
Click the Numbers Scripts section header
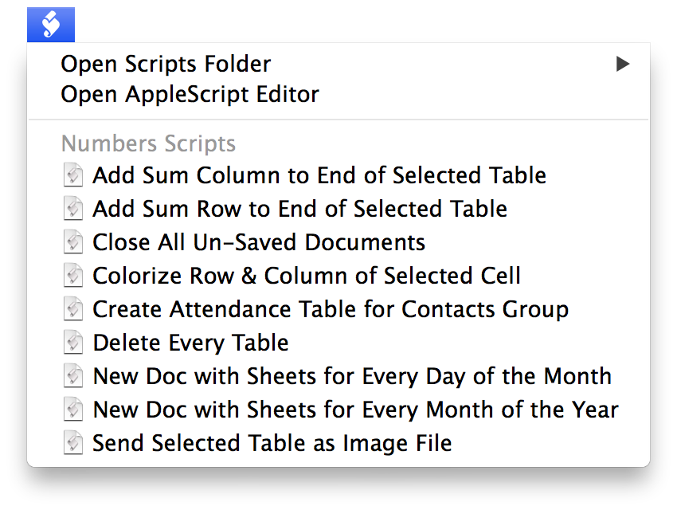pos(148,143)
